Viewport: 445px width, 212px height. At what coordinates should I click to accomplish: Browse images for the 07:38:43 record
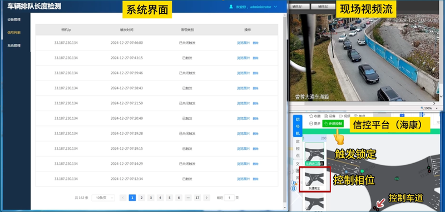[243, 88]
